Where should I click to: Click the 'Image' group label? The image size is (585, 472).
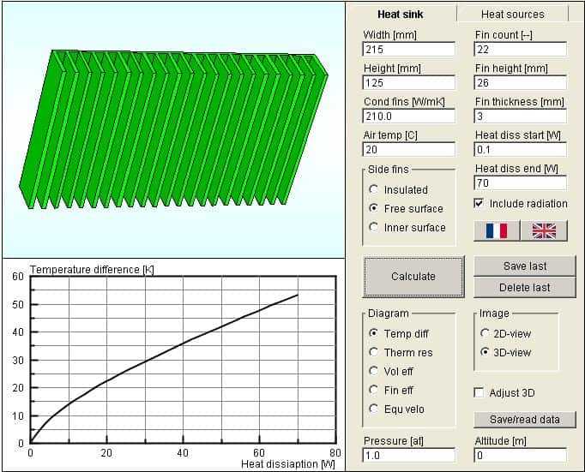(494, 314)
